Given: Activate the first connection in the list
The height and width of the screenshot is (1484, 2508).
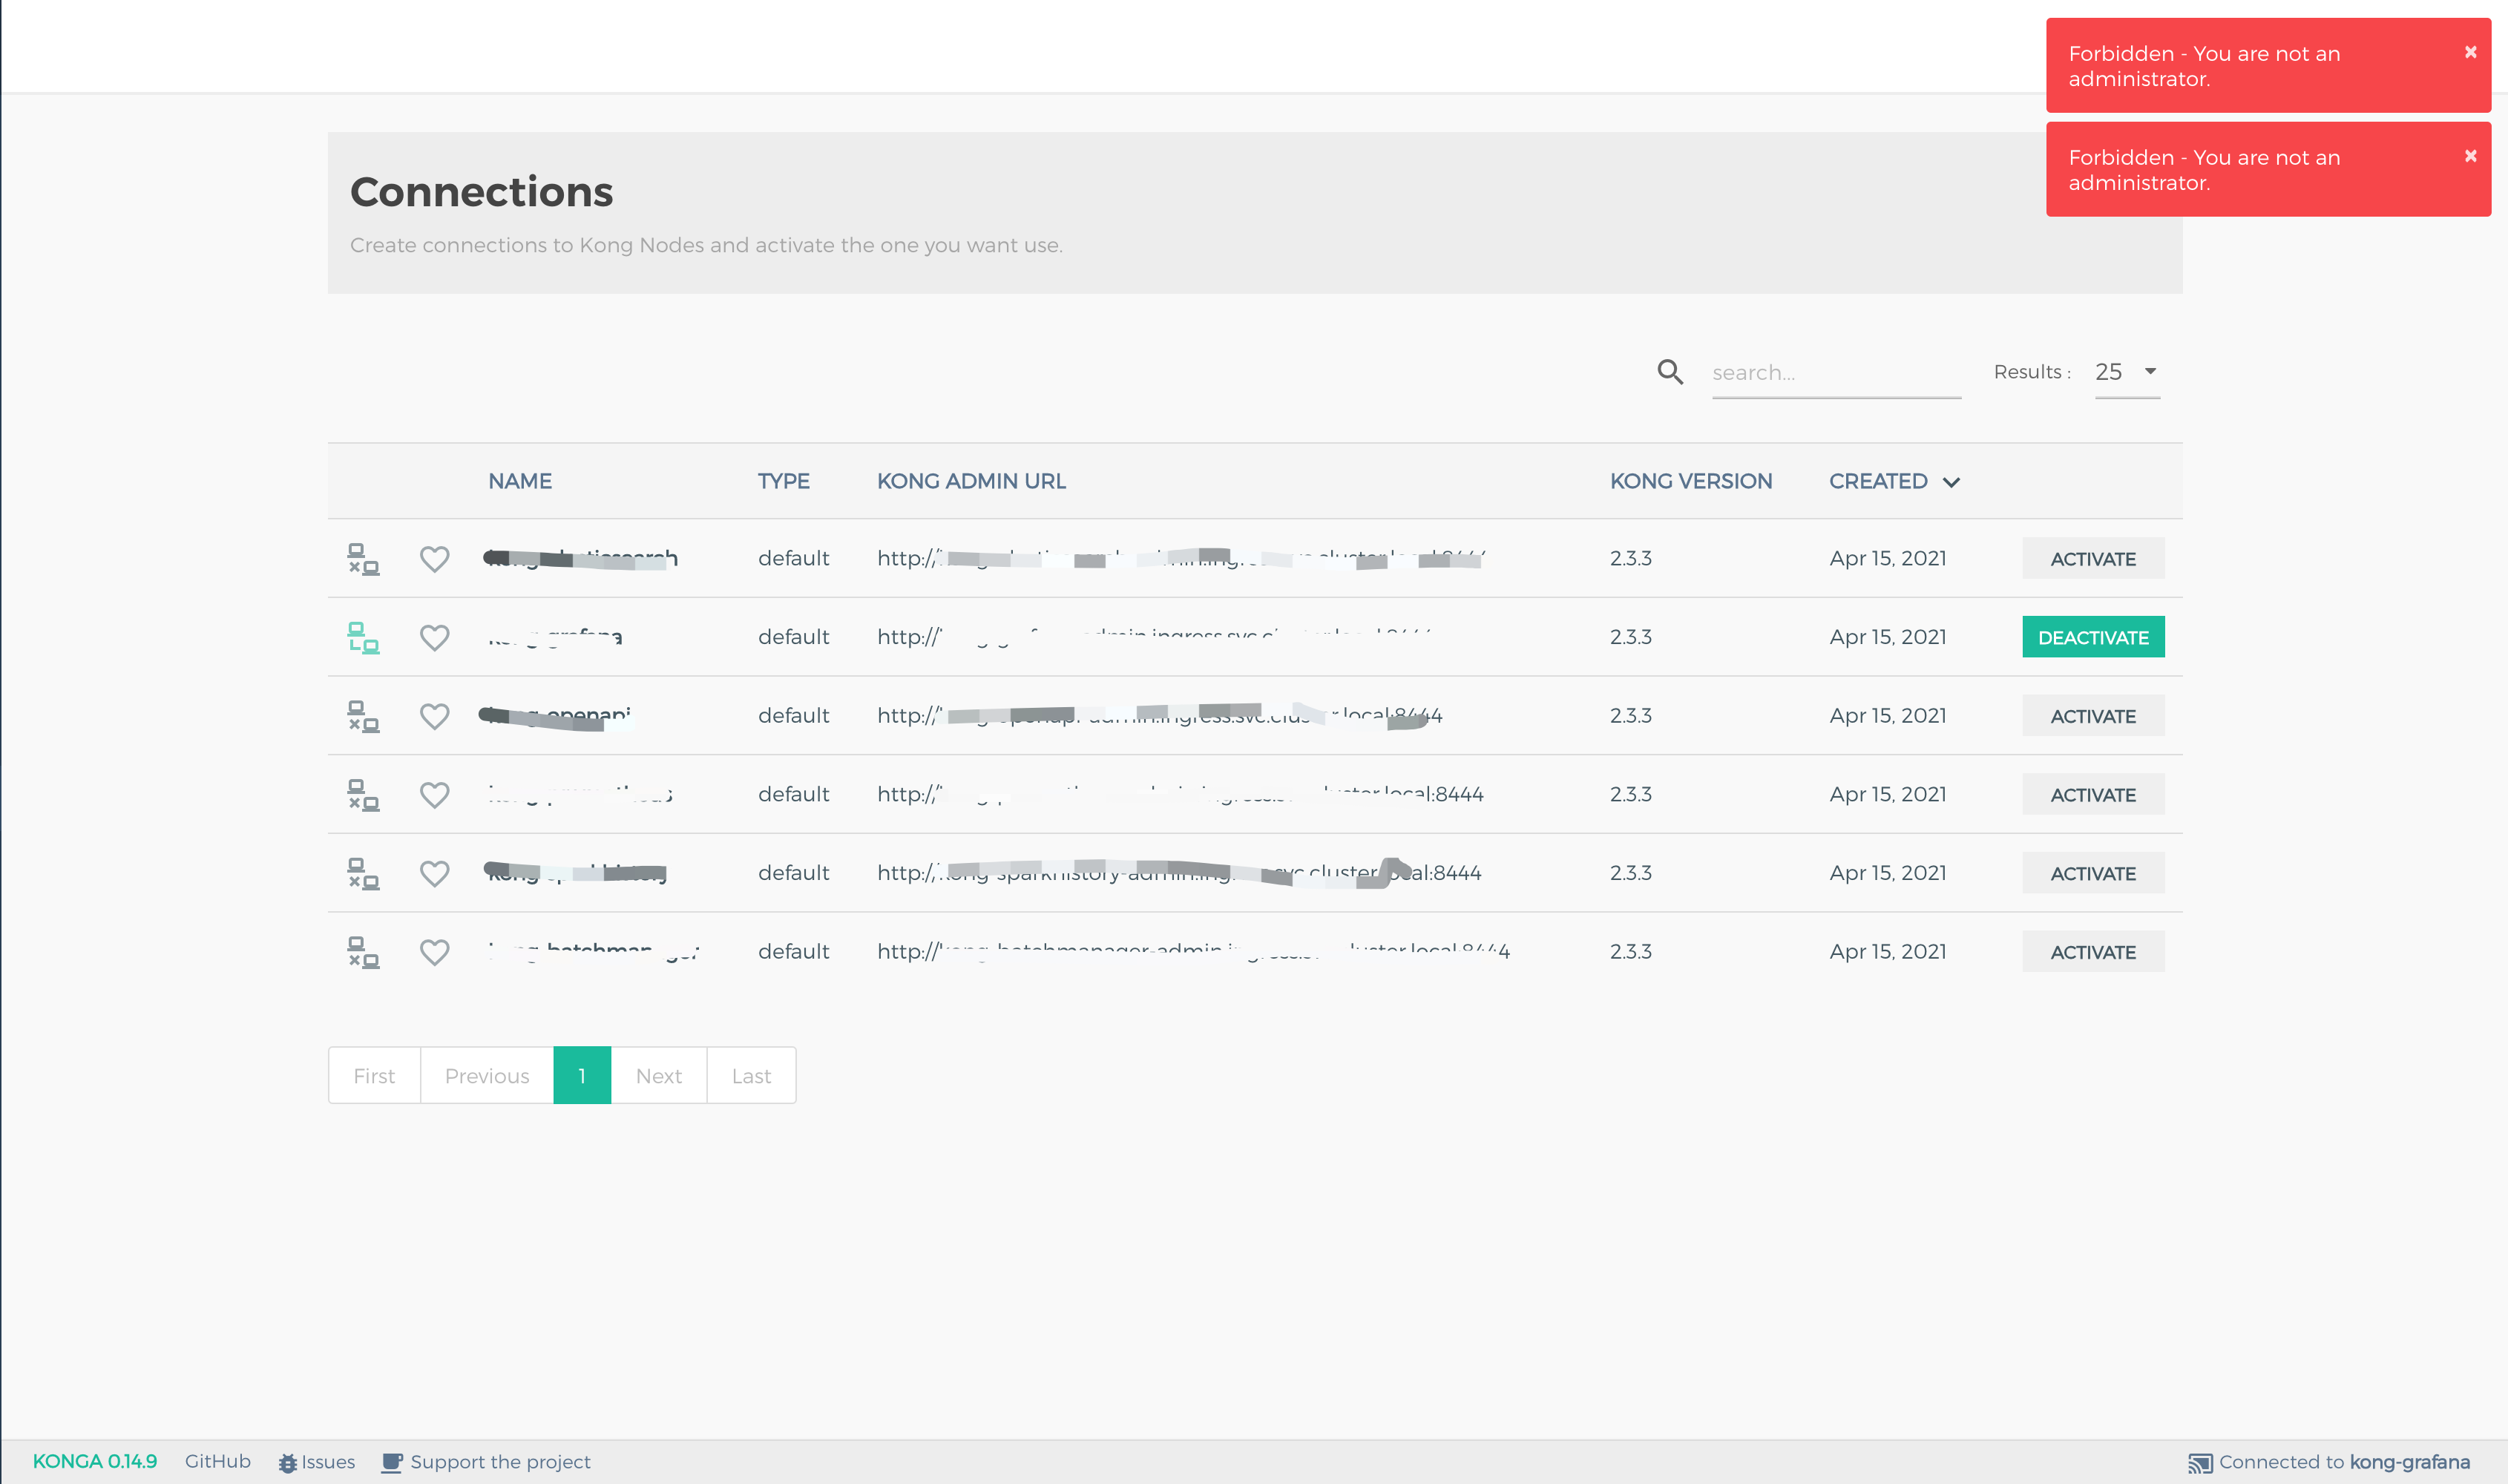Looking at the screenshot, I should pyautogui.click(x=2093, y=558).
